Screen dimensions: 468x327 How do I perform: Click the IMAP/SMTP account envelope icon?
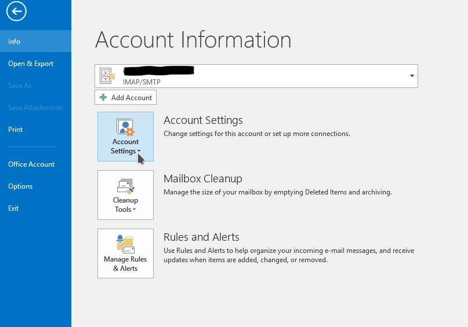click(x=108, y=76)
